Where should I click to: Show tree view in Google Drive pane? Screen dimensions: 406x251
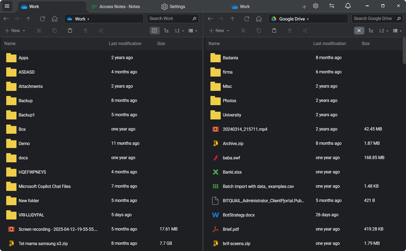pyautogui.click(x=371, y=30)
